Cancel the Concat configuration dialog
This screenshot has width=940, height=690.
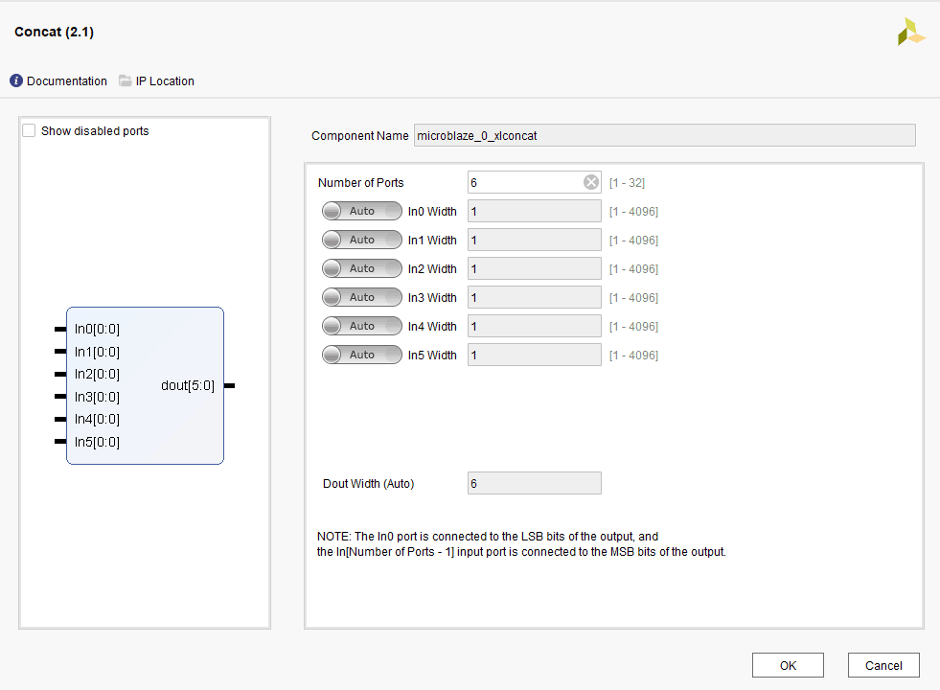[883, 665]
